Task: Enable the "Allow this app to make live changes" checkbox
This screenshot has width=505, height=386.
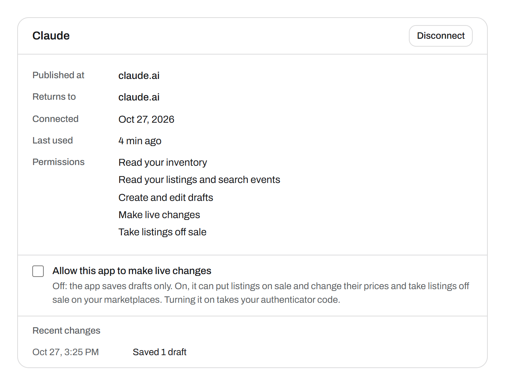Action: point(38,271)
